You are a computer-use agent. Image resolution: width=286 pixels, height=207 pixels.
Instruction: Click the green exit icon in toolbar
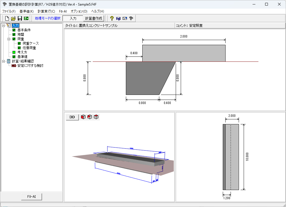pos(26,18)
